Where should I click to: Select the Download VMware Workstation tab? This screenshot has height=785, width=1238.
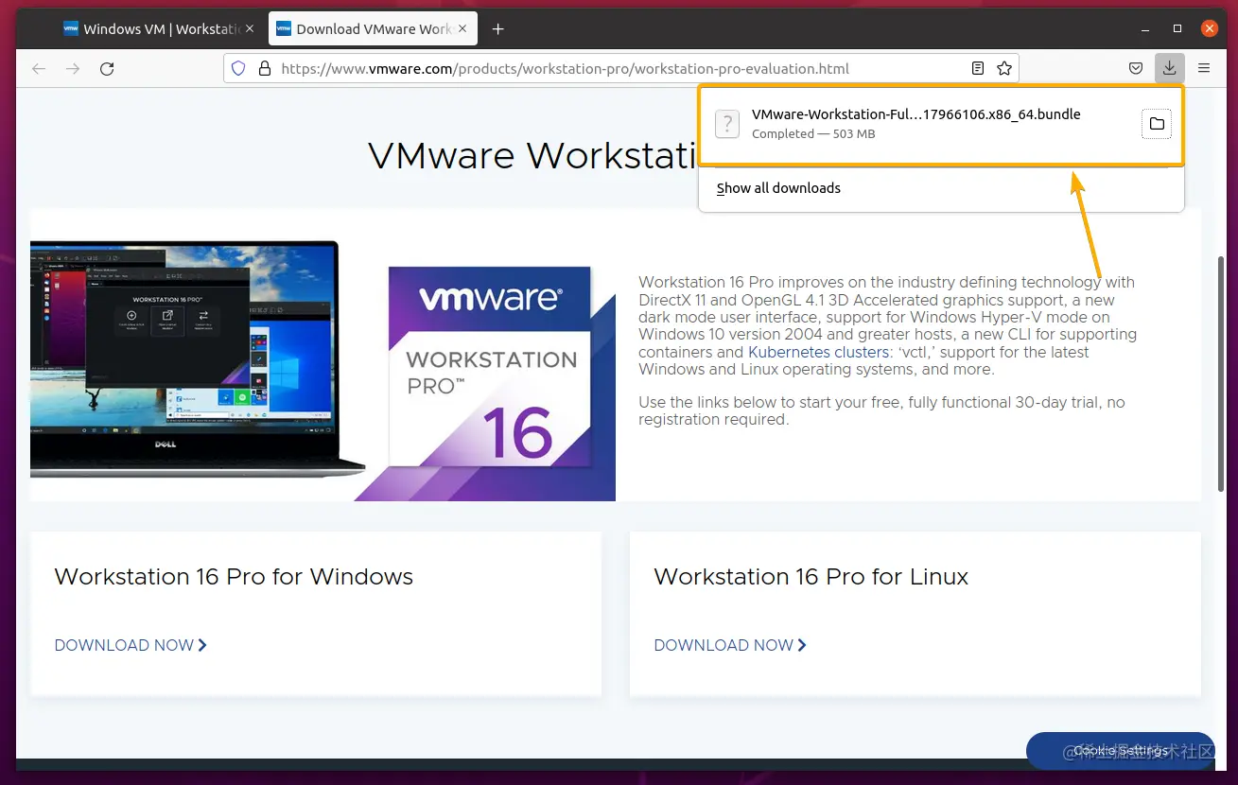364,28
